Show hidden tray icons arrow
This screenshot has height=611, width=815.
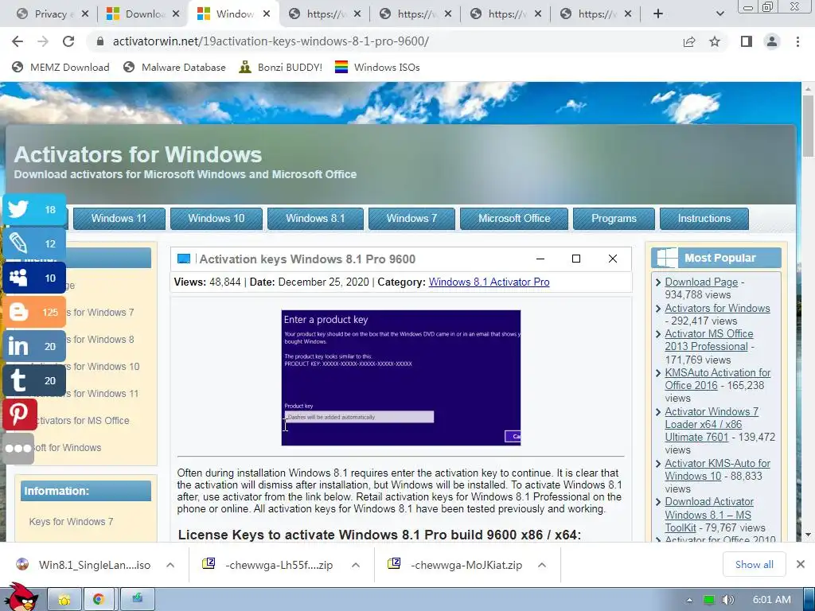click(689, 600)
